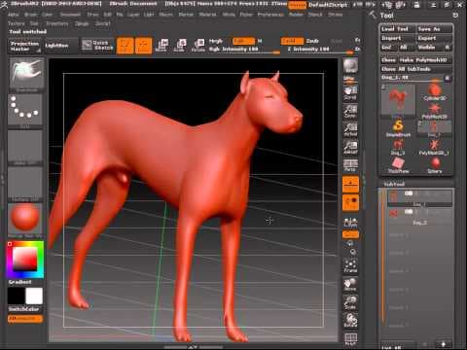The image size is (467, 350).
Task: Open the empty Alpha slot popup
Action: pyautogui.click(x=25, y=148)
